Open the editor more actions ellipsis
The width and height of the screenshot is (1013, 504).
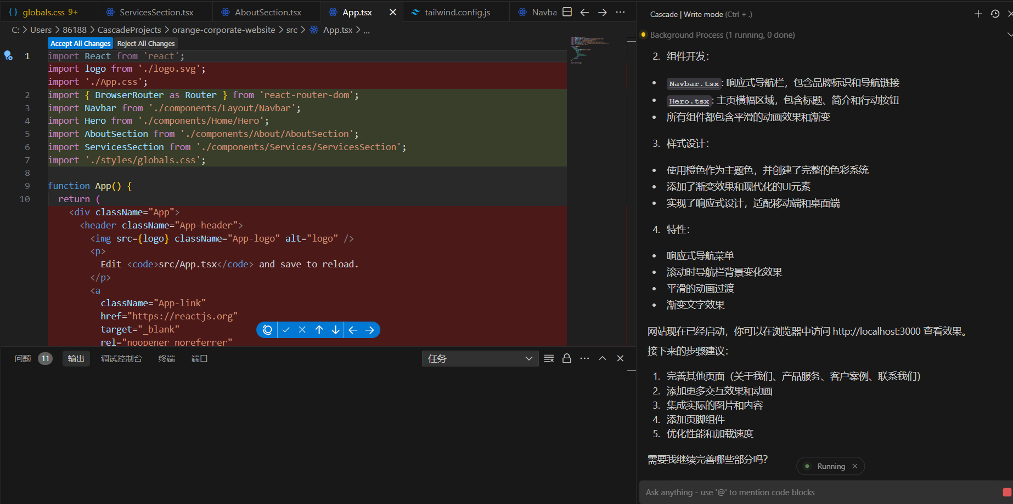point(620,12)
